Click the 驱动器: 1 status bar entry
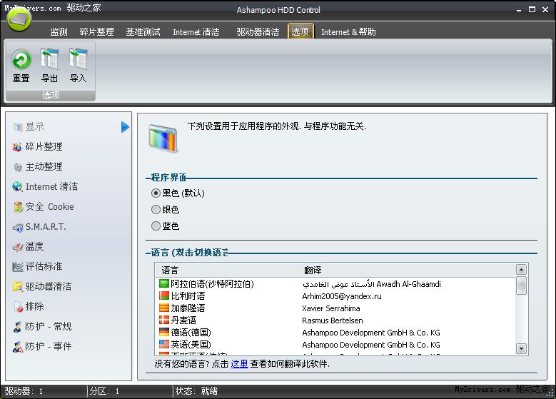 pyautogui.click(x=24, y=391)
